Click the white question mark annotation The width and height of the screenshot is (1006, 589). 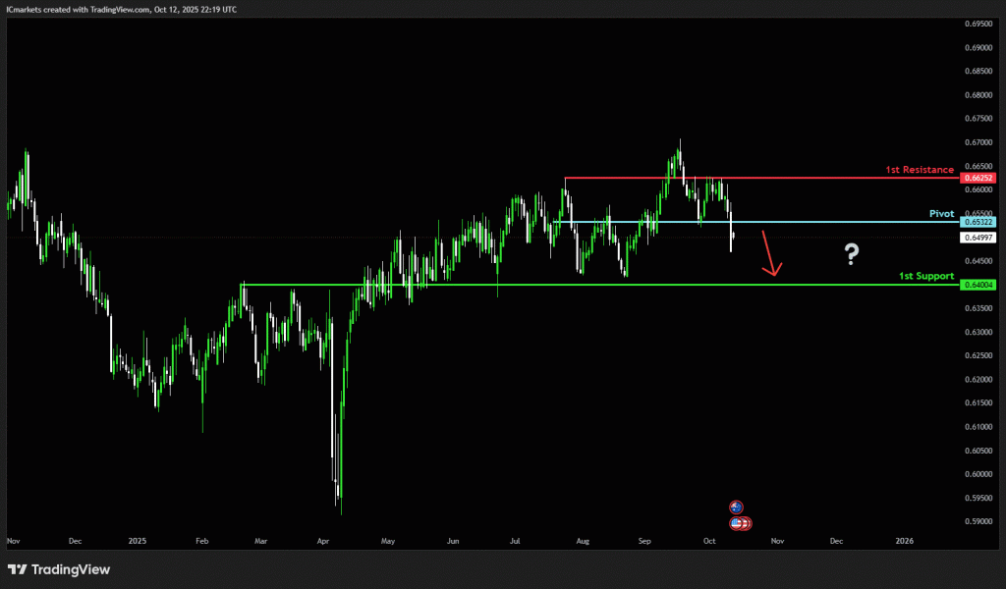click(x=851, y=255)
